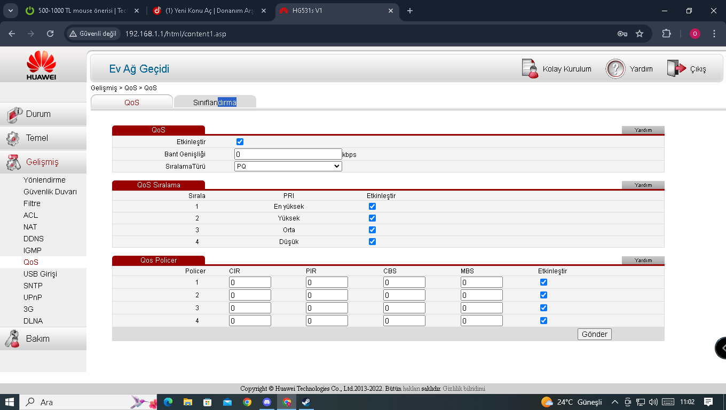Open saved passwords key icon
Screen dimensions: 726x410
pyautogui.click(x=622, y=34)
